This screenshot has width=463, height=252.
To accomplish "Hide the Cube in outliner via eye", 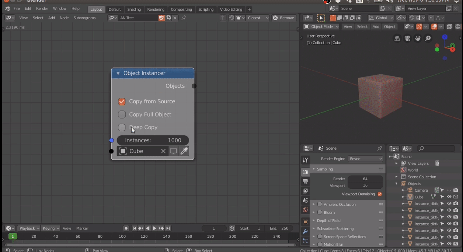I will (x=449, y=197).
